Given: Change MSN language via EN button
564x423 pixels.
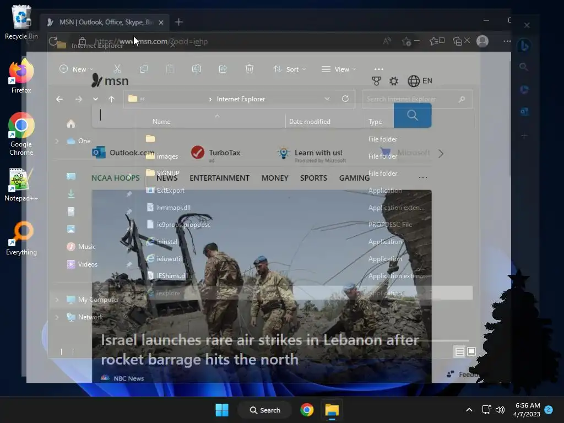Looking at the screenshot, I should click(x=420, y=81).
